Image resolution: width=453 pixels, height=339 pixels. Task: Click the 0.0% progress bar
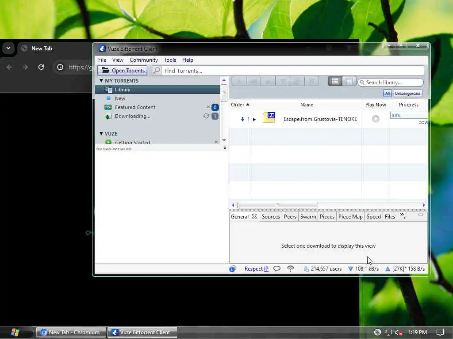(x=409, y=116)
